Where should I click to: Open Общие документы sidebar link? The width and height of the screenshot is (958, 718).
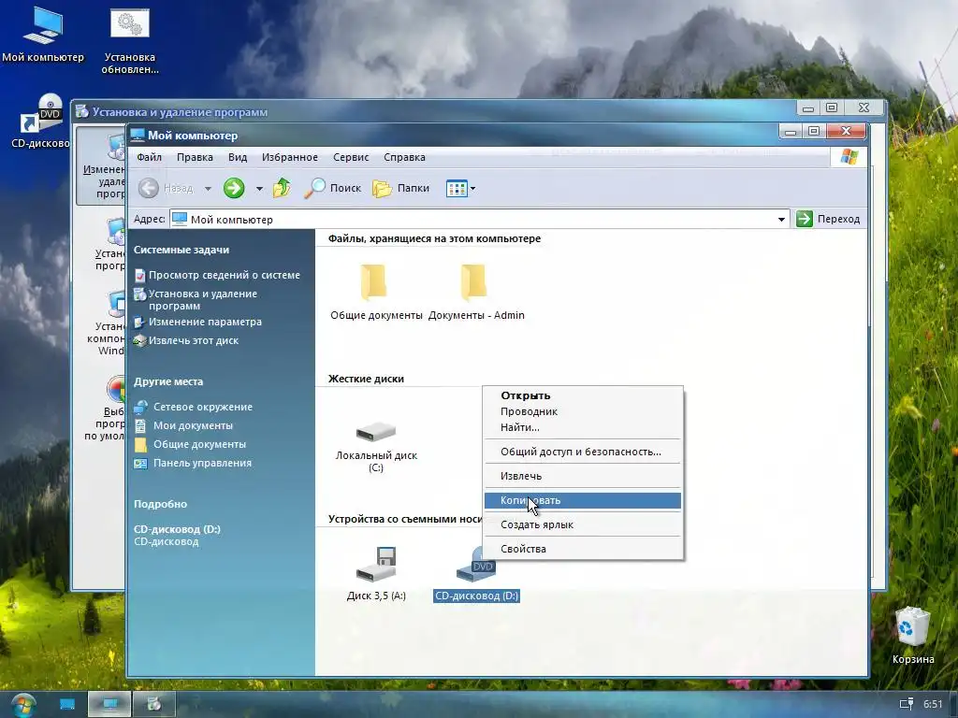click(200, 444)
